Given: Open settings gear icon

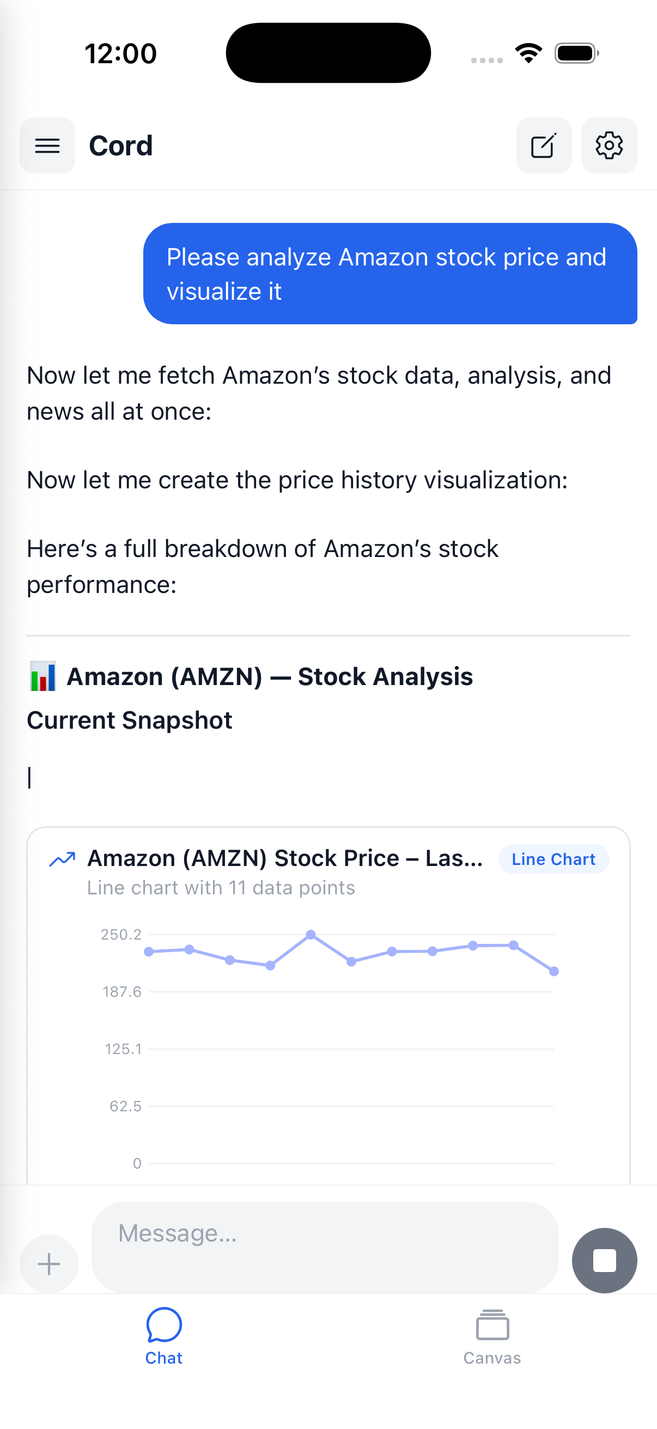Looking at the screenshot, I should [x=609, y=146].
